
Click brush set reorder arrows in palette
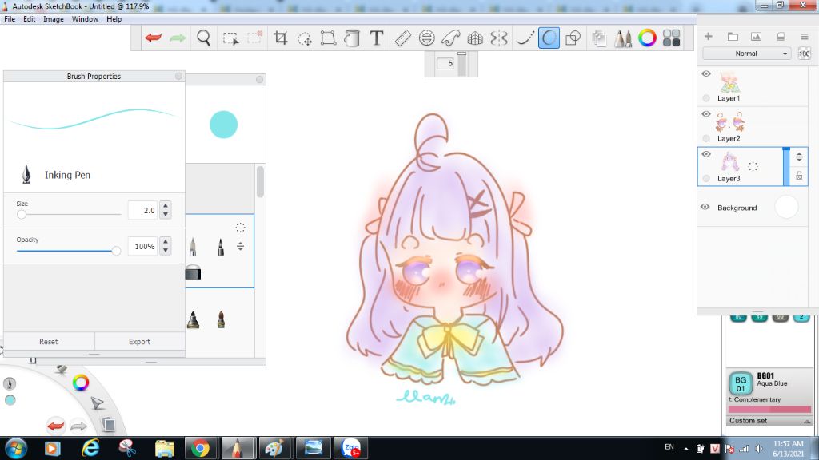[x=240, y=246]
